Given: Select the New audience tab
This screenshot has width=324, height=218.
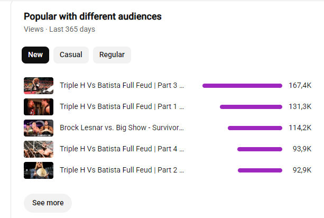Looking at the screenshot, I should [35, 55].
